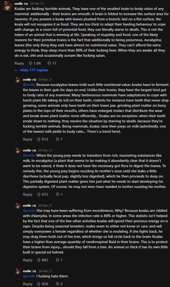Upvote the reply with 872 upvotes
This screenshot has height=287, width=170.
pos(39,194)
